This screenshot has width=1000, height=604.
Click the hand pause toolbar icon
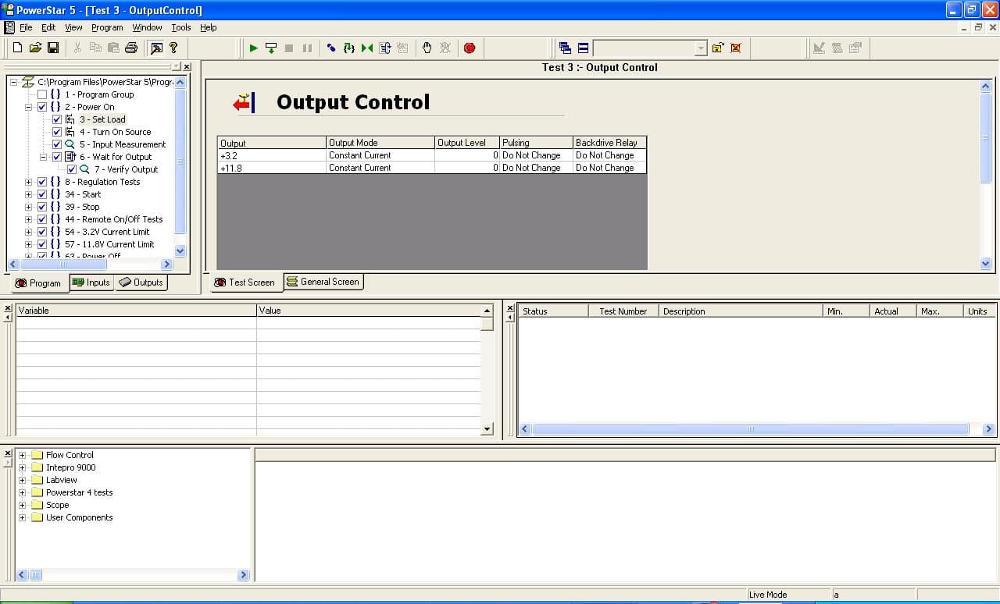(x=427, y=48)
